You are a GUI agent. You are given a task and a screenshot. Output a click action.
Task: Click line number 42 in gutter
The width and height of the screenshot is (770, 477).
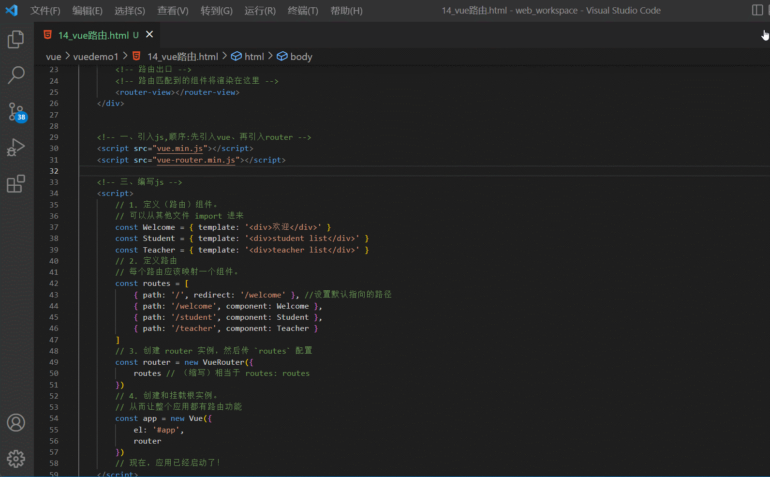54,283
